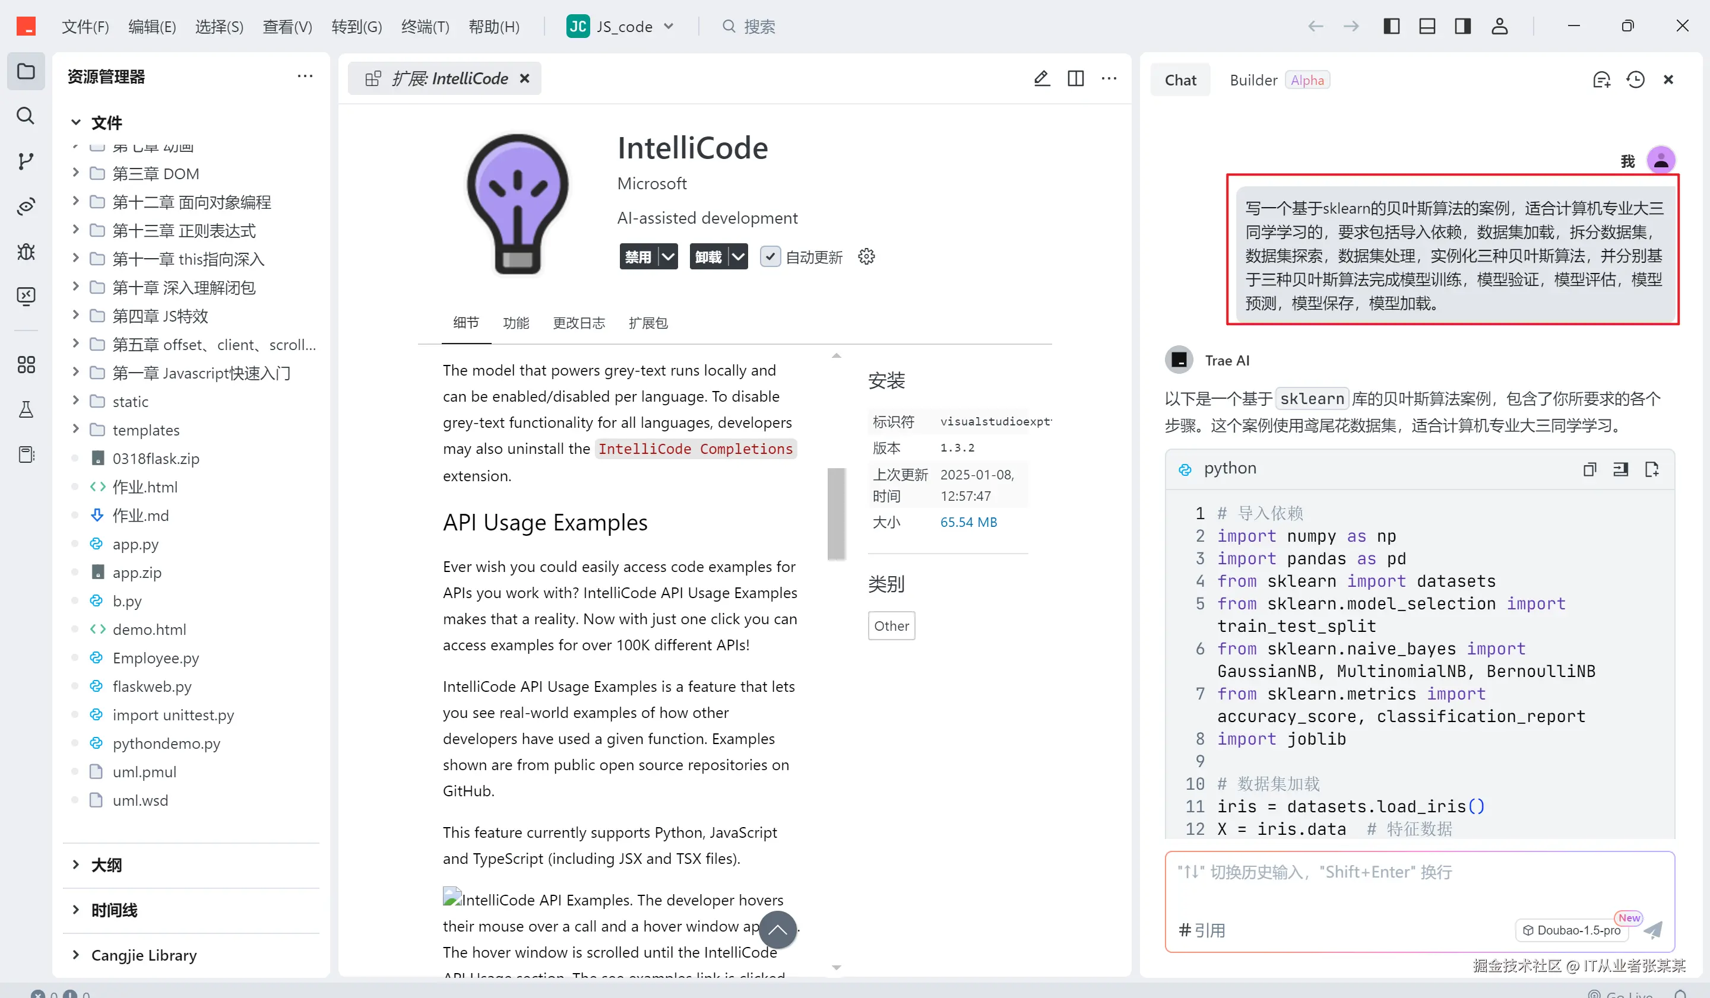Open Extensions grid icon in sidebar
The image size is (1710, 998).
[26, 365]
